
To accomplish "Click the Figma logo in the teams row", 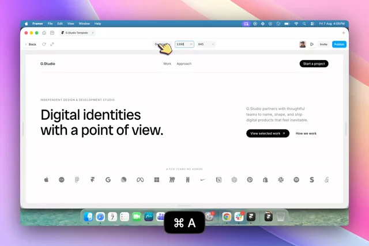I will click(x=77, y=180).
